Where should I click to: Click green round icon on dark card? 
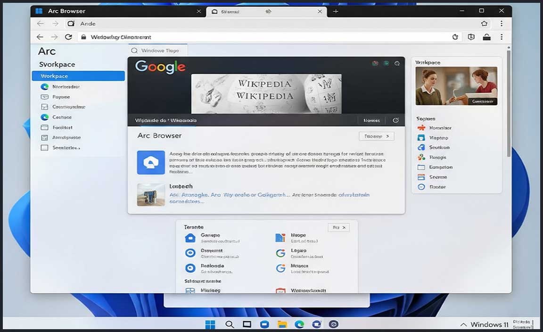386,63
